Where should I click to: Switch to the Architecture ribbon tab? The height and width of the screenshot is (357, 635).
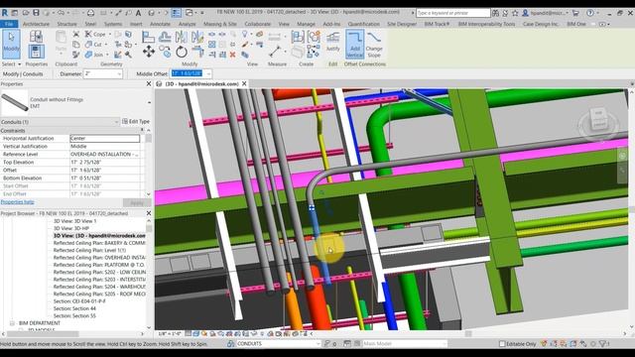click(36, 24)
